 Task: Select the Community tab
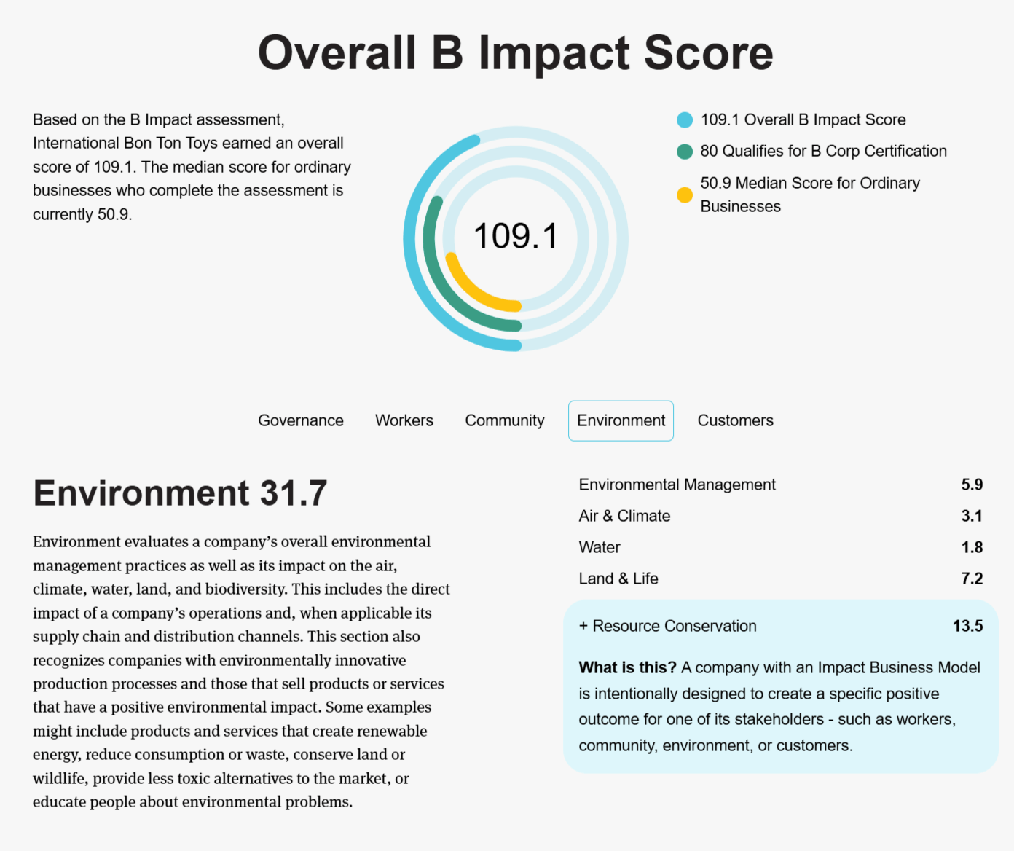[505, 420]
